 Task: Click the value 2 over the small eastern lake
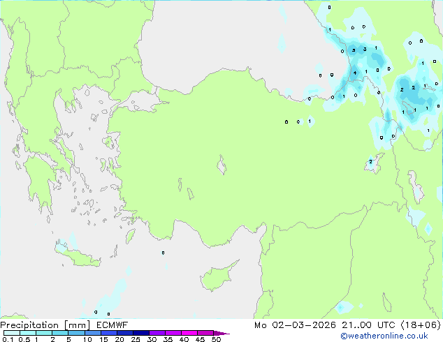(x=370, y=162)
